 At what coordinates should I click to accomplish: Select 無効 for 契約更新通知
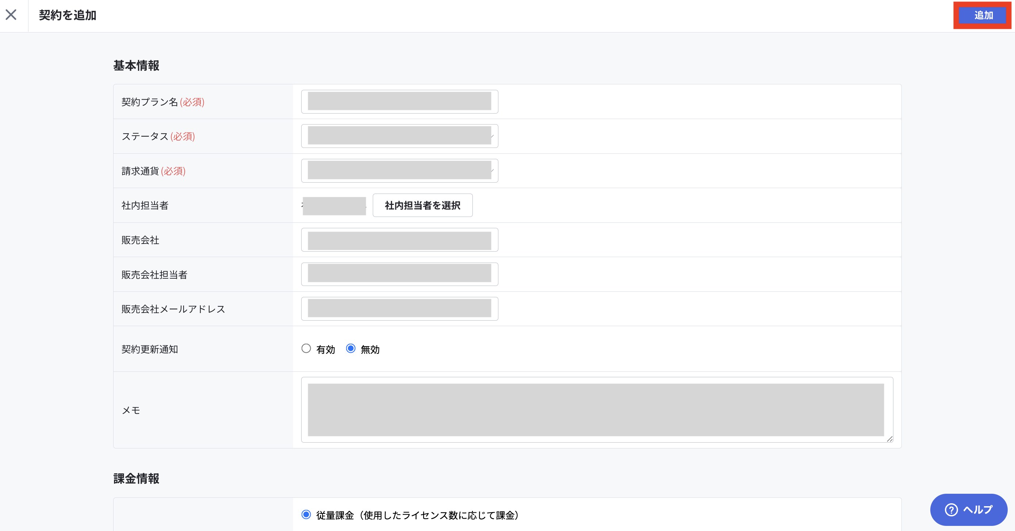[351, 348]
